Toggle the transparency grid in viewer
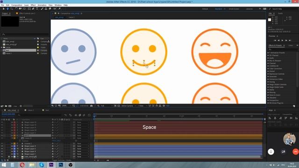 tap(119, 106)
